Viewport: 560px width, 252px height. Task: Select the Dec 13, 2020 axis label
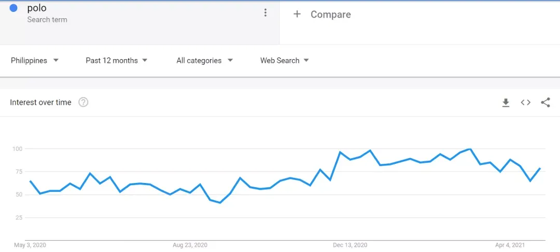pos(350,245)
